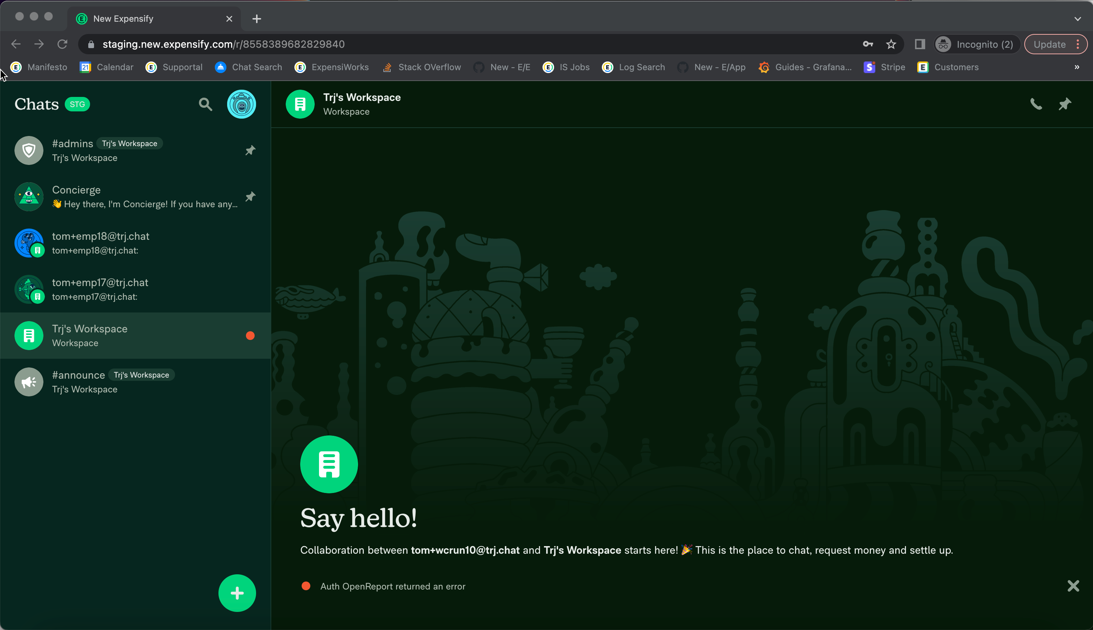Go back using browser back arrow
The width and height of the screenshot is (1093, 630).
coord(16,44)
